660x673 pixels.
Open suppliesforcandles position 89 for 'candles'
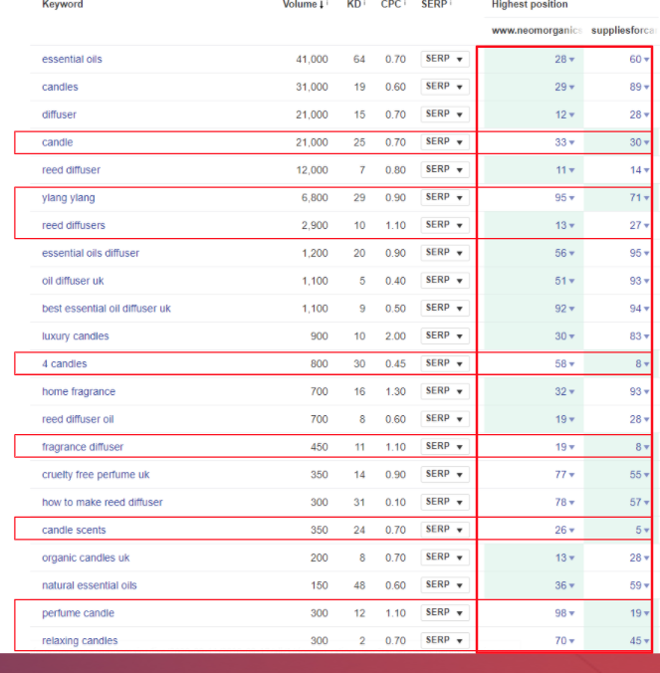tap(639, 88)
